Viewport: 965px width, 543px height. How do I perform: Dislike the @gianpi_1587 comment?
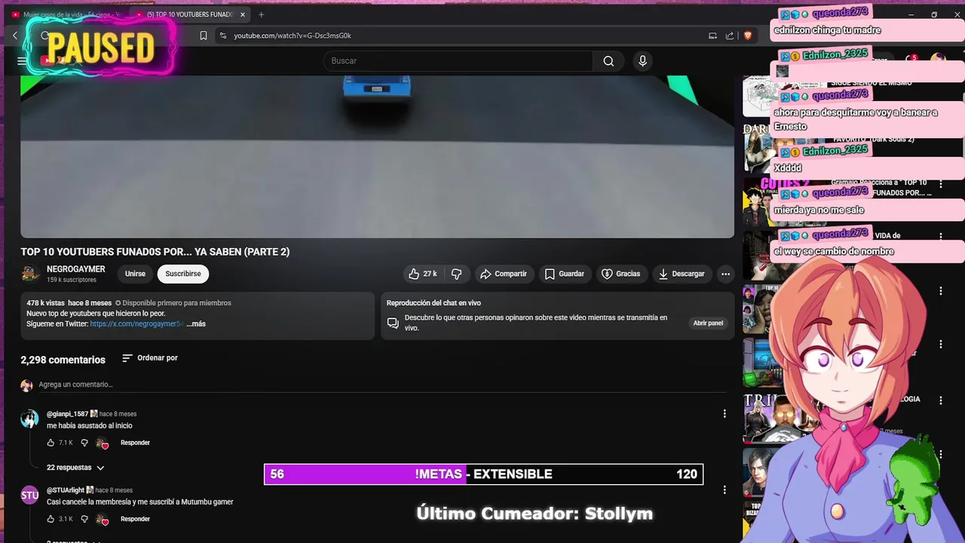[x=84, y=443]
